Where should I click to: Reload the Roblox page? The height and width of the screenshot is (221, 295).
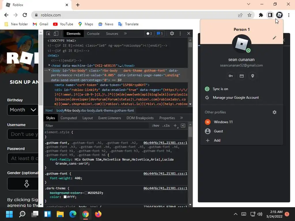[x=25, y=15]
